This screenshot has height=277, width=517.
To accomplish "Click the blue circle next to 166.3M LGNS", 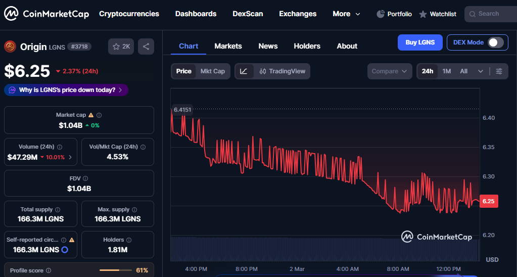I will click(65, 250).
